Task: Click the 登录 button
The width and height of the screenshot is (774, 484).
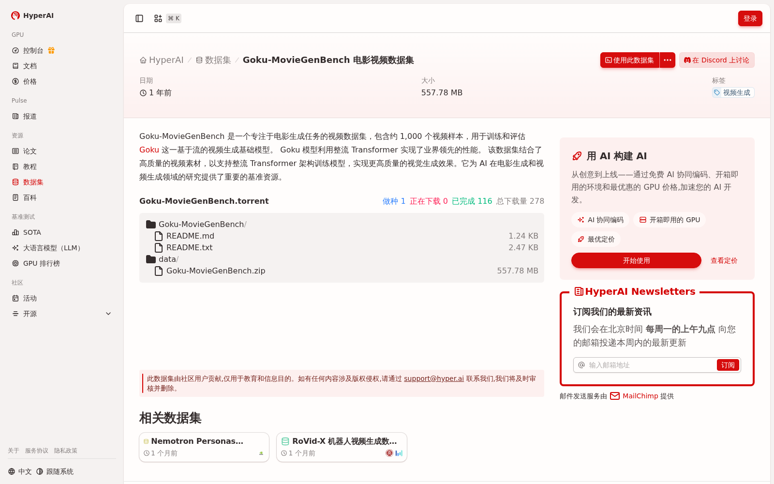Action: 750,18
